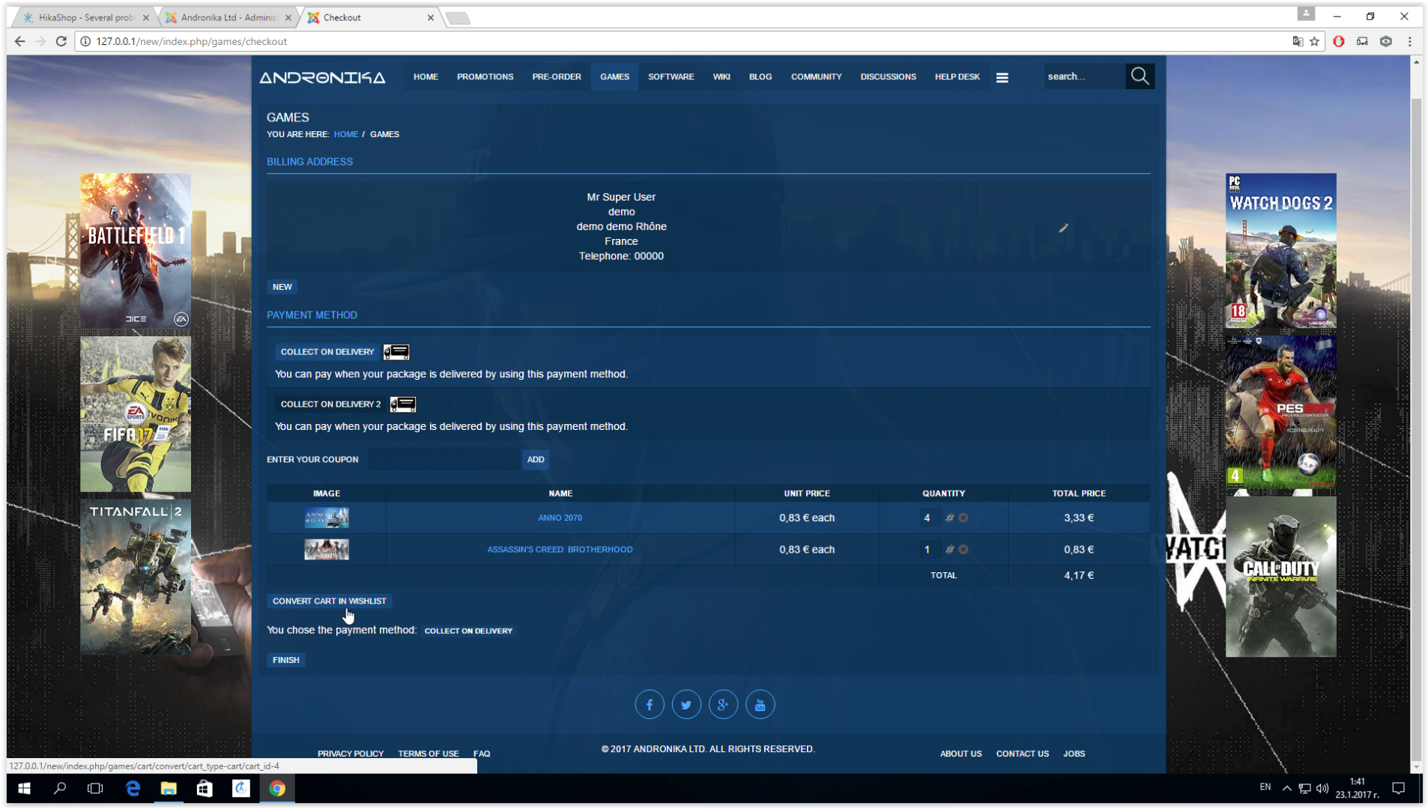Go to the Wiki menu item
The height and width of the screenshot is (809, 1428).
[x=721, y=77]
